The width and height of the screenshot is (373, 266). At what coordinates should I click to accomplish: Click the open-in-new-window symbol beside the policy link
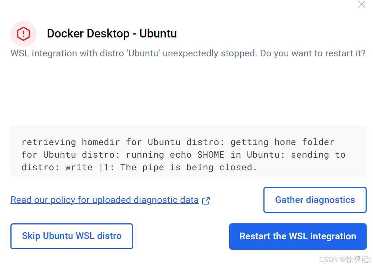[206, 200]
